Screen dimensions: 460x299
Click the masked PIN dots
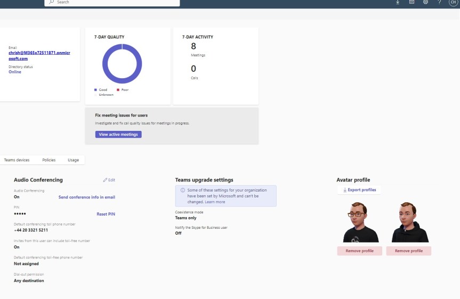coord(20,214)
